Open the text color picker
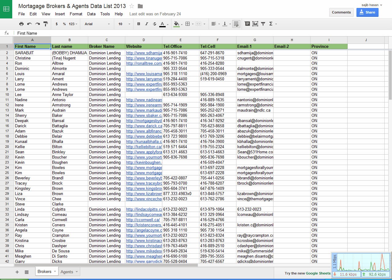The width and height of the screenshot is (392, 280). click(x=164, y=24)
